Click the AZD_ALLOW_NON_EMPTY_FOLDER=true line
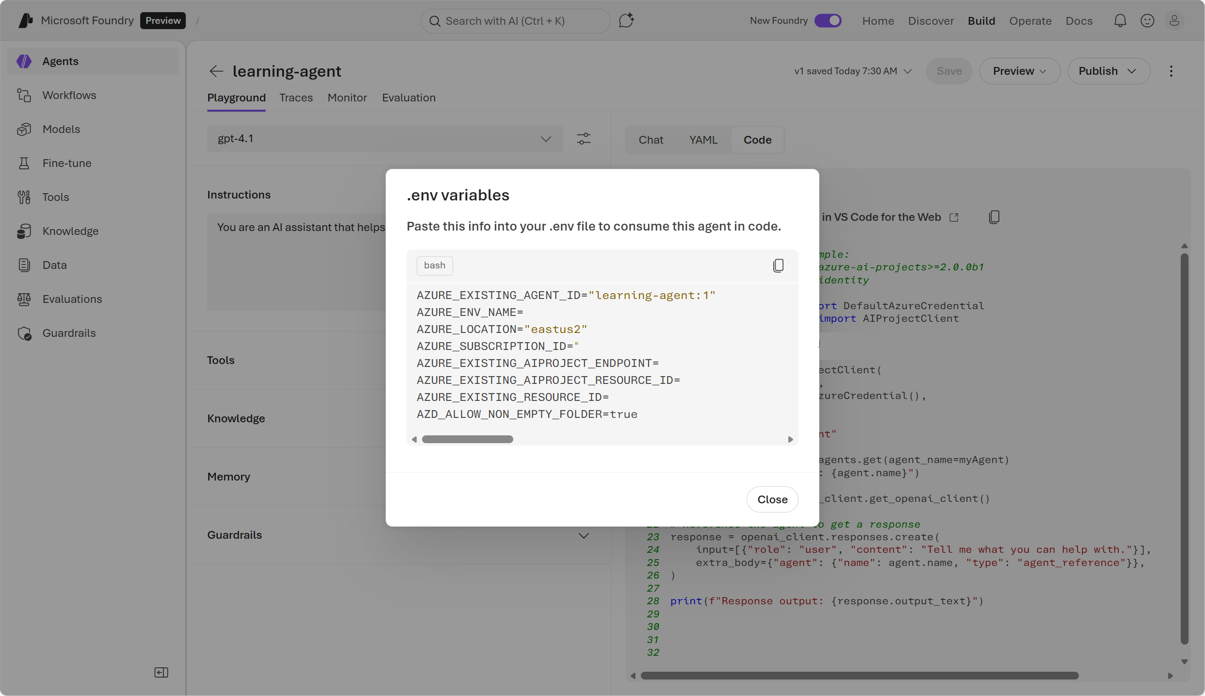This screenshot has height=696, width=1205. pyautogui.click(x=527, y=414)
